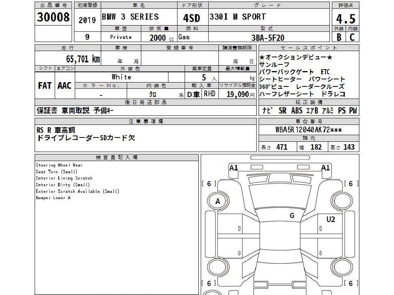Click 車両取説 in later-shipped parts

[76, 111]
